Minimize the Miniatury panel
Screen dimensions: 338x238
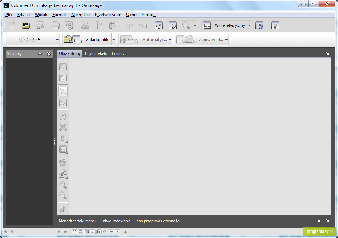(40, 54)
